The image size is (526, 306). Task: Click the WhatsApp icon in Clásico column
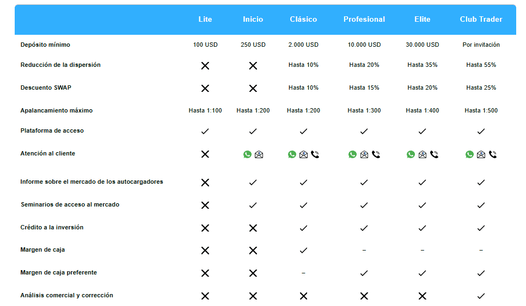click(292, 154)
